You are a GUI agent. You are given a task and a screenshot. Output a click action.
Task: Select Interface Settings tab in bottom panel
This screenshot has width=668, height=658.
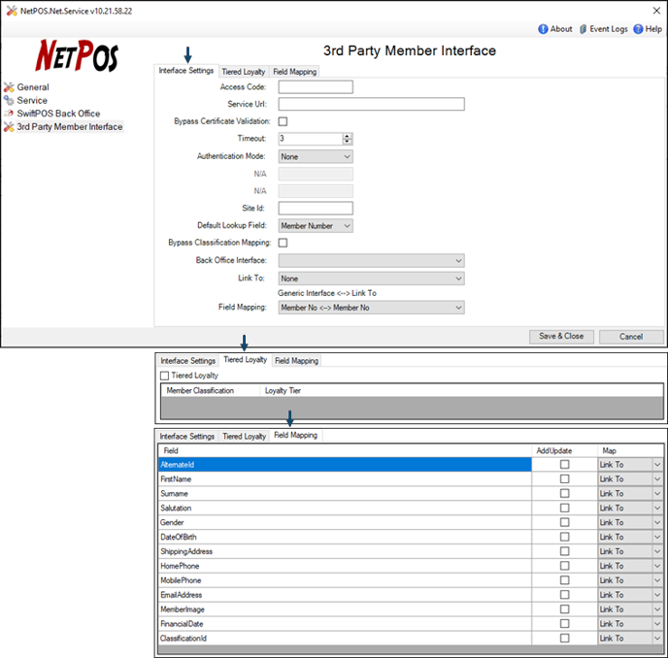[x=187, y=437]
